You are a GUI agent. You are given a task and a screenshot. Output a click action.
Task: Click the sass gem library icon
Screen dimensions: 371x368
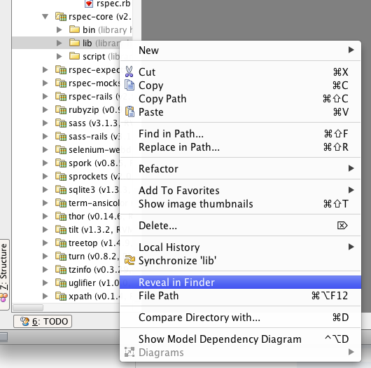coord(61,123)
